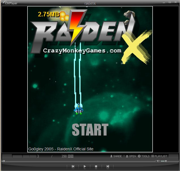
Task: Minimize the KMPlayer window
Action: point(164,2)
